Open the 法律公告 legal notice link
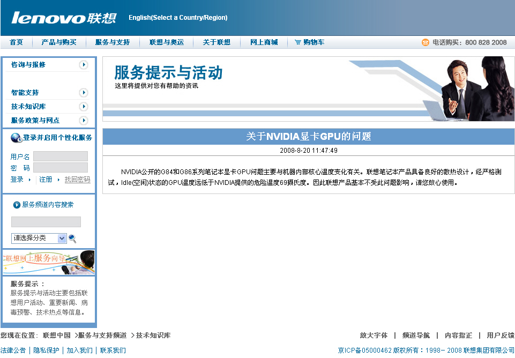This screenshot has width=515, height=358. [13, 350]
